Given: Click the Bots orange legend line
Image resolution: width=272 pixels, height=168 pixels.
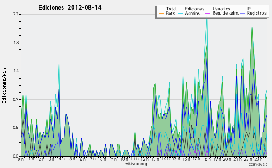Looking at the screenshot, I should point(161,13).
